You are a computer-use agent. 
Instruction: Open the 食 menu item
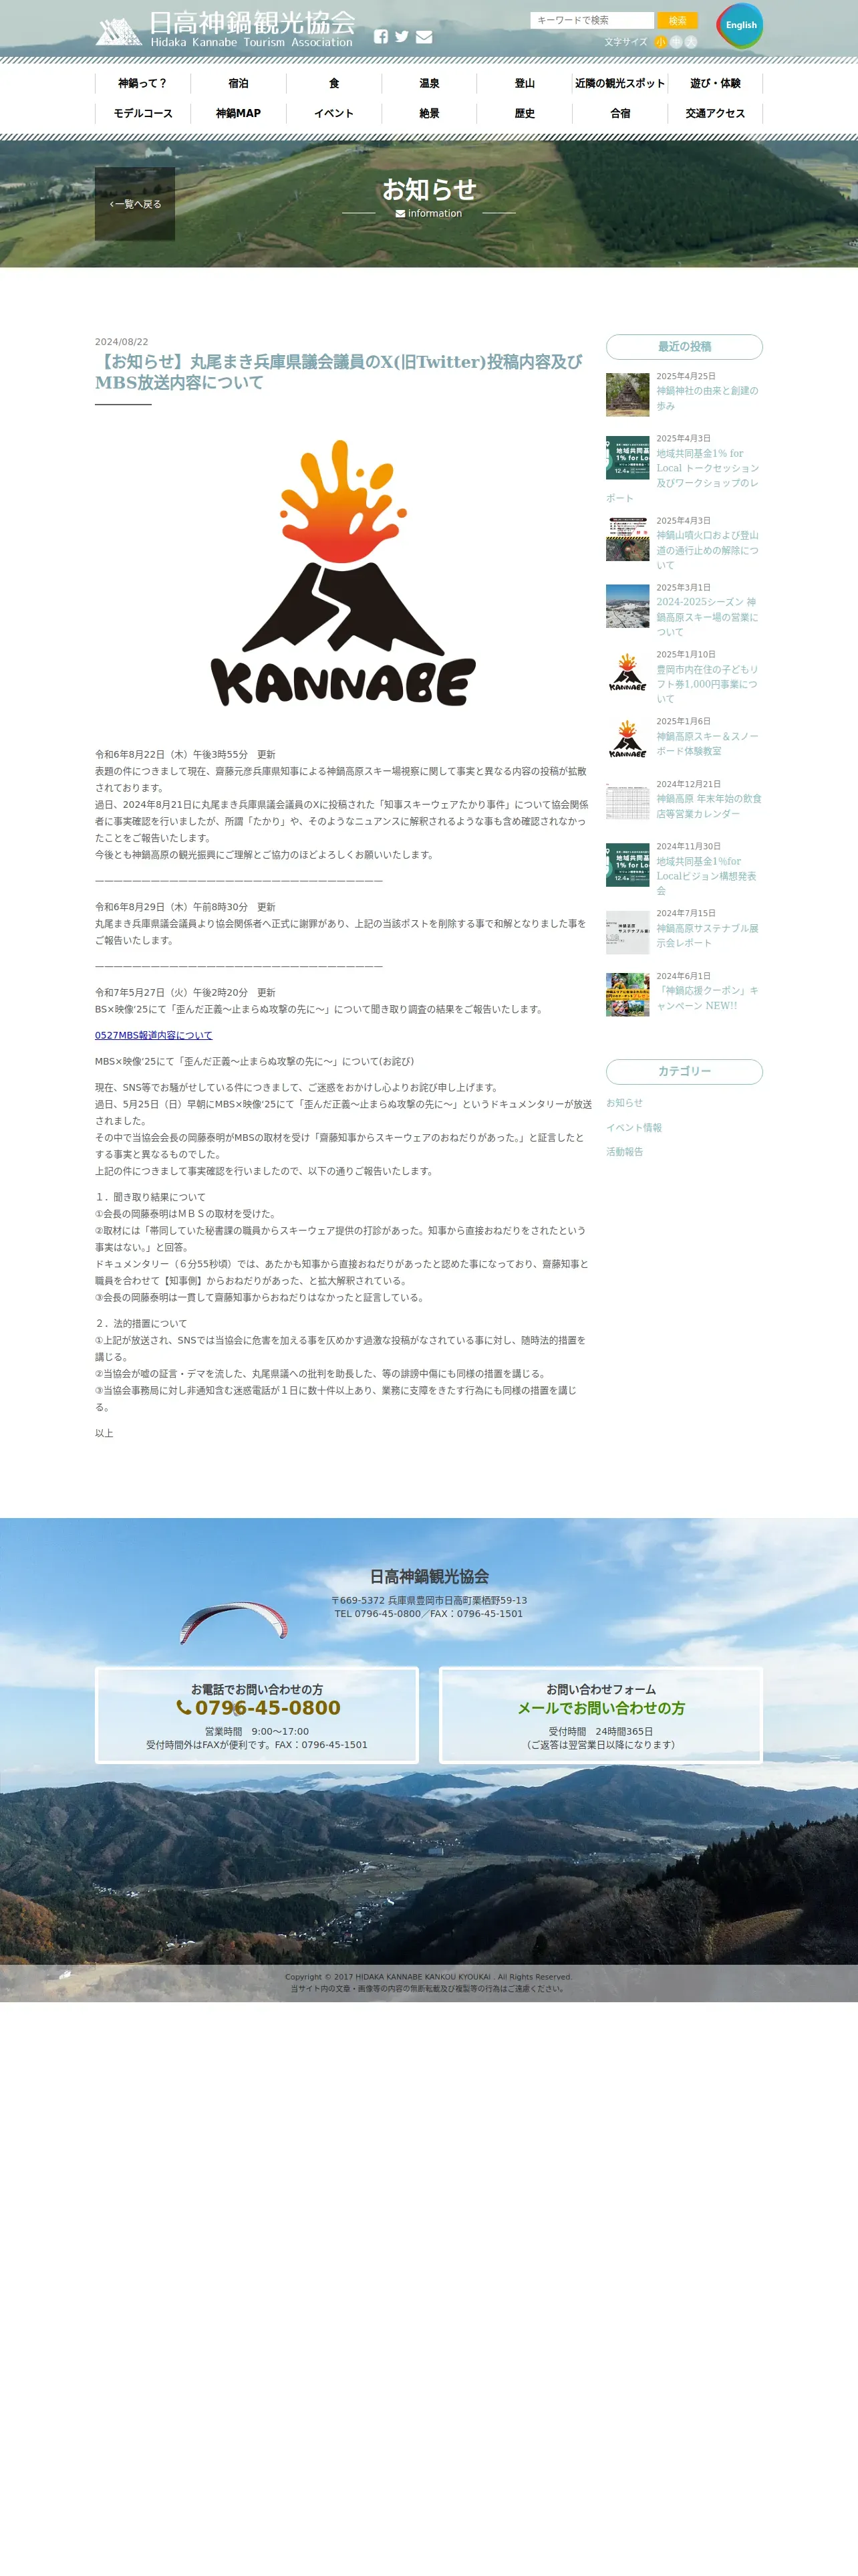[333, 84]
